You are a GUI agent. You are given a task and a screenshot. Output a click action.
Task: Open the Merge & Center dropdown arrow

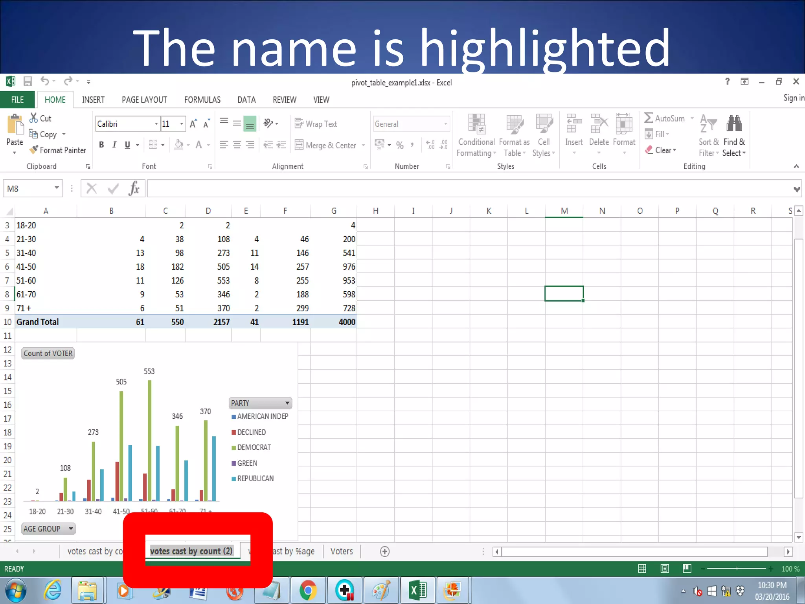click(363, 145)
